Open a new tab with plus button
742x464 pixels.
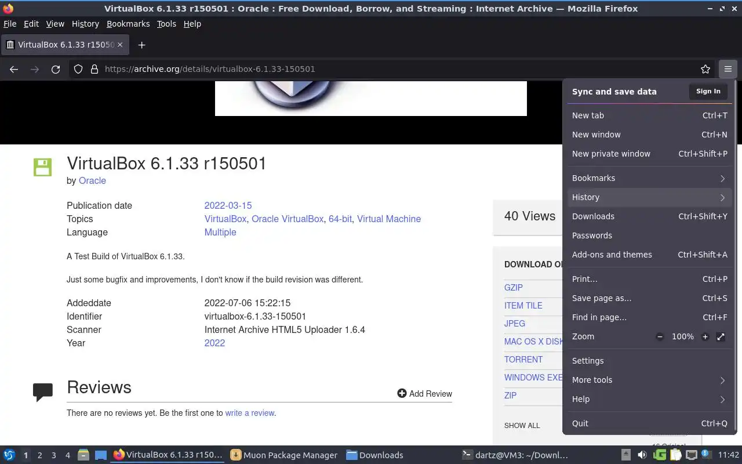141,45
